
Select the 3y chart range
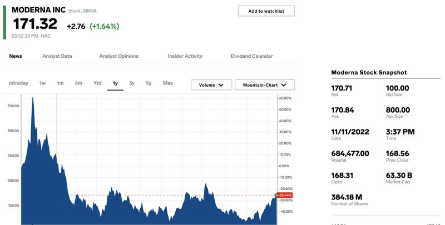pyautogui.click(x=132, y=83)
